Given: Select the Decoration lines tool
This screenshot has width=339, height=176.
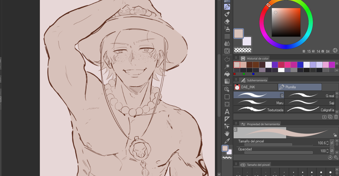Looking at the screenshot, I should (x=227, y=36).
